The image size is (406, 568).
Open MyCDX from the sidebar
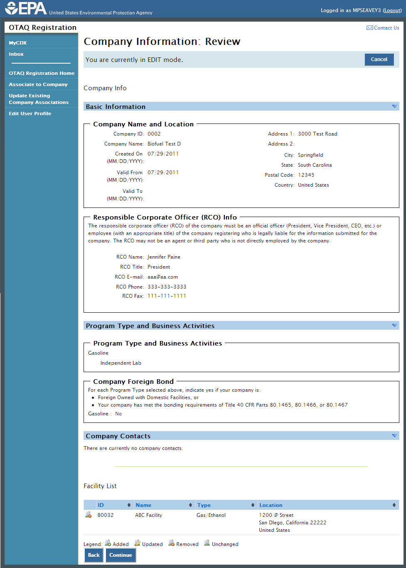click(x=18, y=43)
